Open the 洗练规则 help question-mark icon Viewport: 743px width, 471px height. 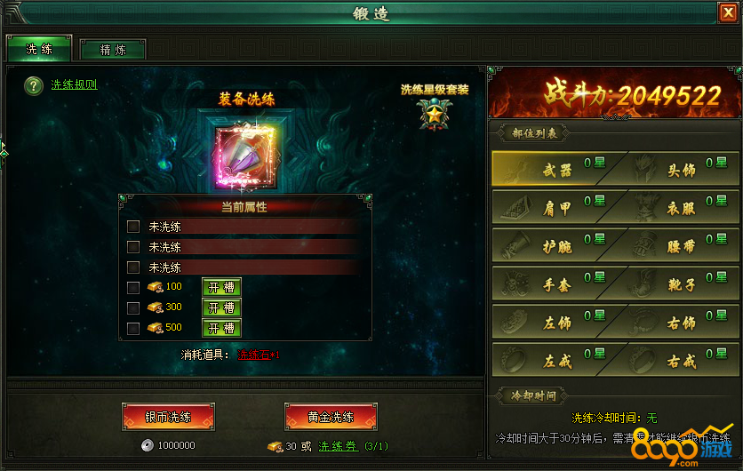click(34, 86)
